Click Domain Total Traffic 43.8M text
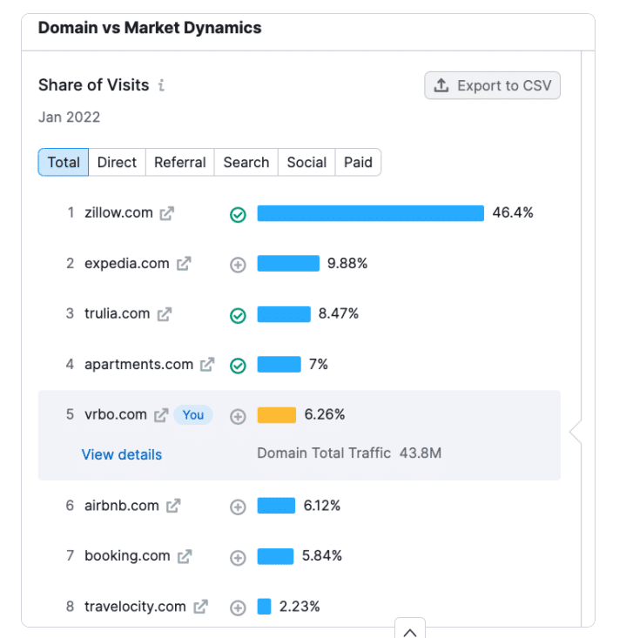 (x=349, y=453)
